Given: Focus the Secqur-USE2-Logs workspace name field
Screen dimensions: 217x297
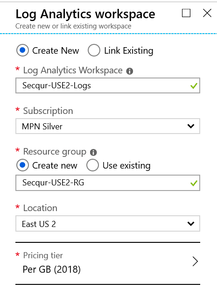Looking at the screenshot, I should (x=108, y=85).
